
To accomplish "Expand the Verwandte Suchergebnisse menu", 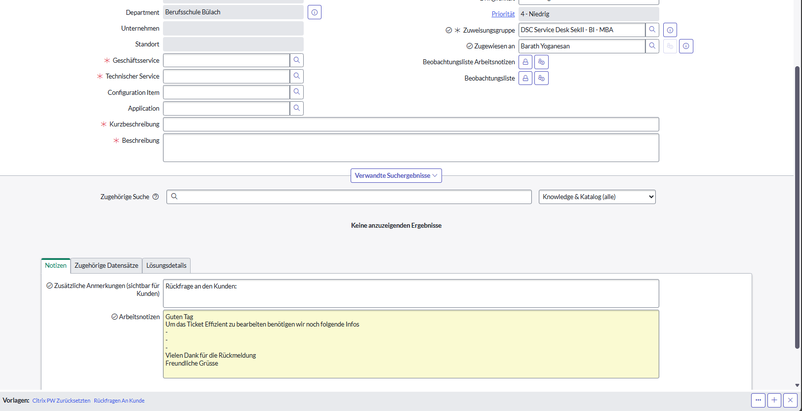I will (x=396, y=176).
